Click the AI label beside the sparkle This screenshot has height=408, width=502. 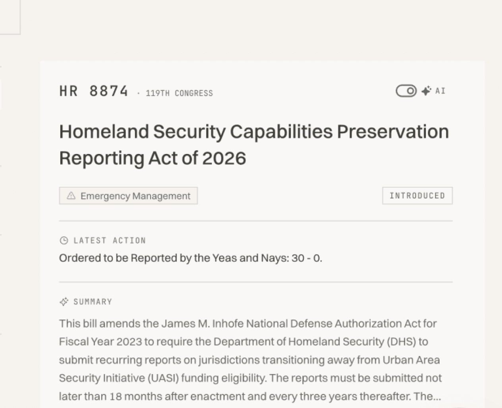(440, 91)
